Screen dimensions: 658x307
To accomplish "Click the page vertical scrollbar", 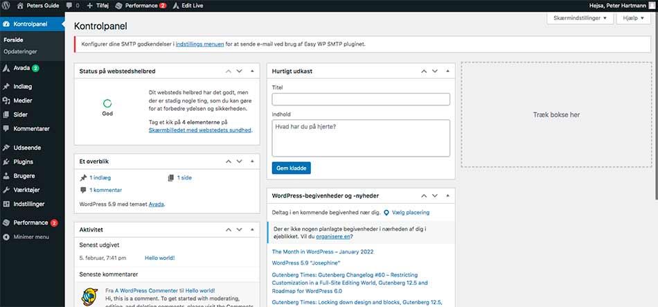I will pos(655,105).
